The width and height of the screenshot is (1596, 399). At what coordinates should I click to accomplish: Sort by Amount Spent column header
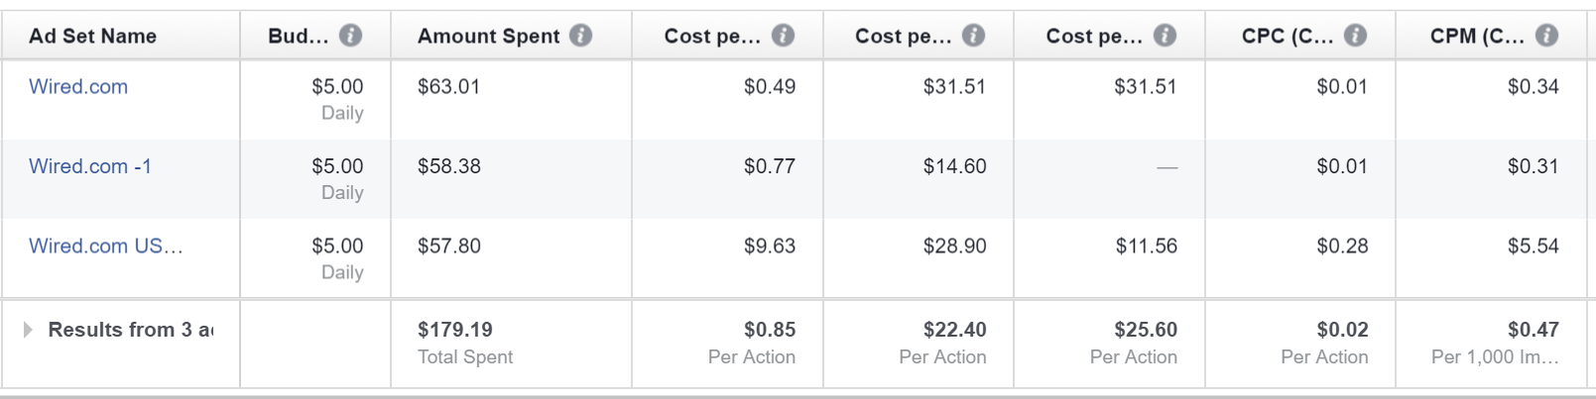489,36
